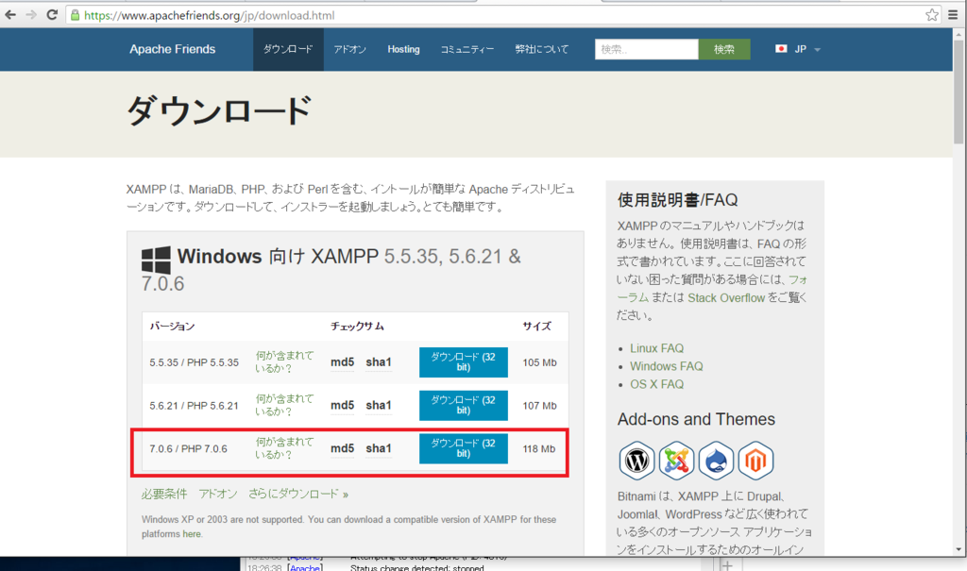Click the Apache Friends site logo
Image resolution: width=967 pixels, height=571 pixels.
click(x=173, y=49)
